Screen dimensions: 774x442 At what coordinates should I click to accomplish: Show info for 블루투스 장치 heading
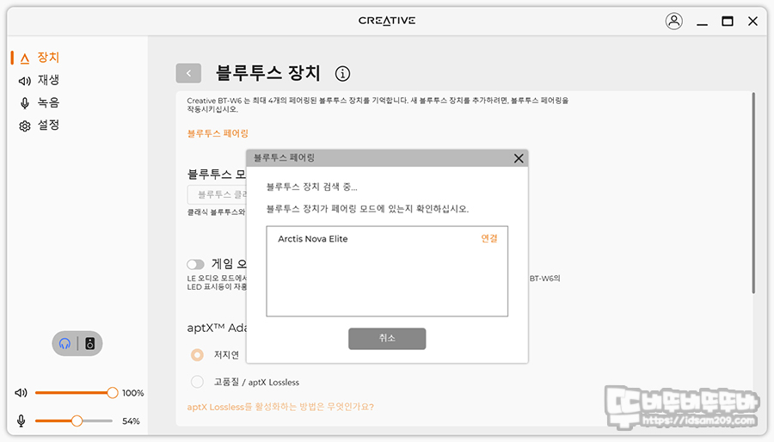tap(342, 73)
